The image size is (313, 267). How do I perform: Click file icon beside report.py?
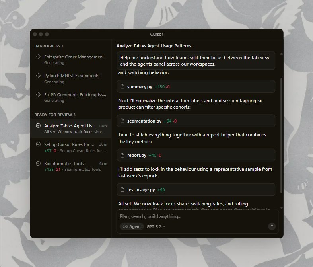point(122,155)
